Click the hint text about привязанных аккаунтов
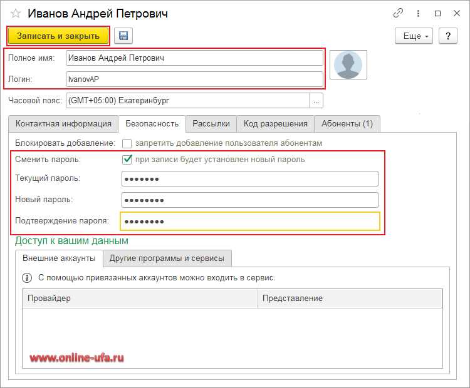470x388 pixels. click(x=157, y=278)
